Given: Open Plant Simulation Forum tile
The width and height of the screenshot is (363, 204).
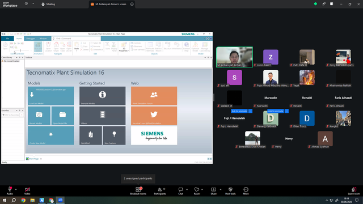Looking at the screenshot, I should pyautogui.click(x=154, y=96).
